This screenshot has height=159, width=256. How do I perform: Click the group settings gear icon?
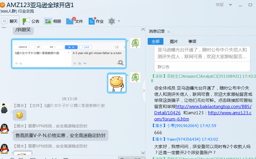[x=112, y=21]
